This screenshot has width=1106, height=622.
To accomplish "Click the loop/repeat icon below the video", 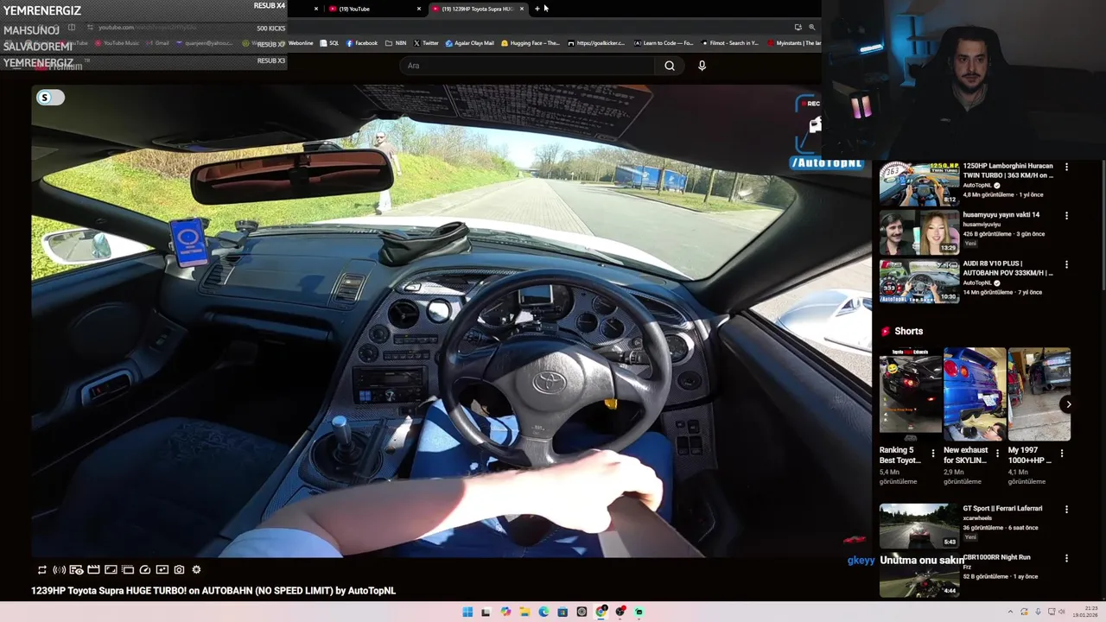I will (41, 569).
